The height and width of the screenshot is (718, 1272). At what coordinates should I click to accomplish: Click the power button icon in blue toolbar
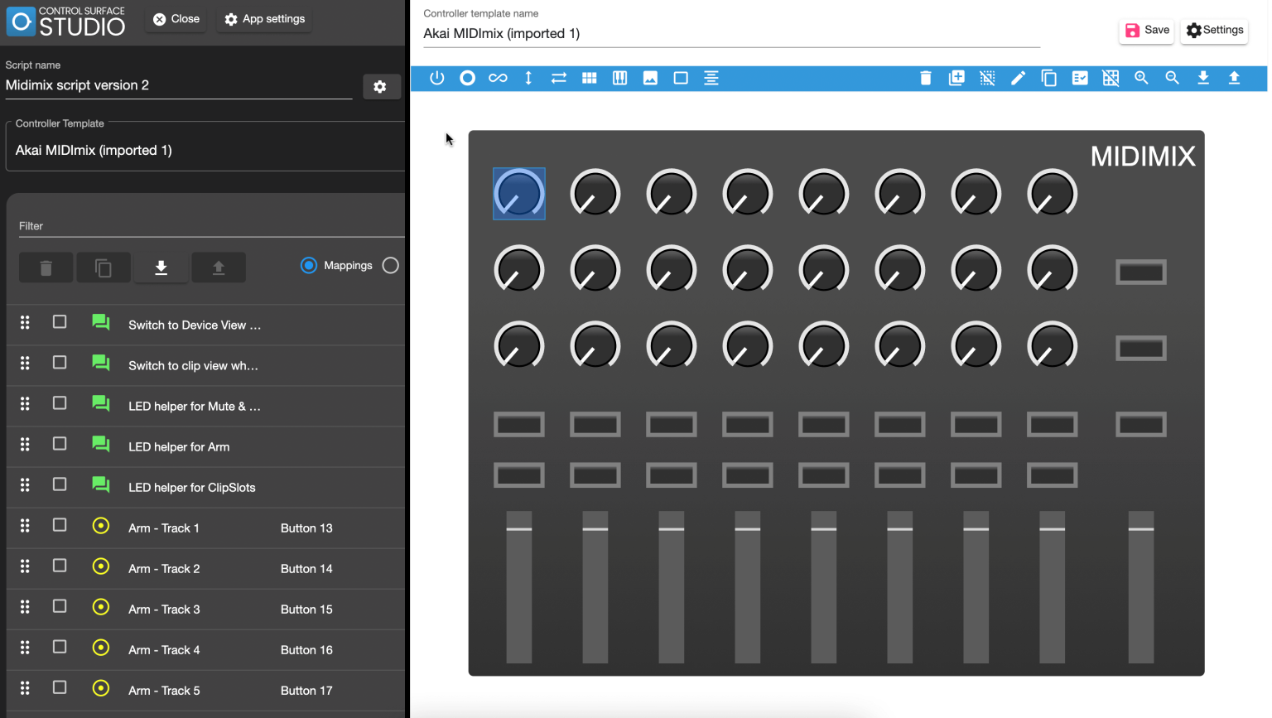click(437, 78)
